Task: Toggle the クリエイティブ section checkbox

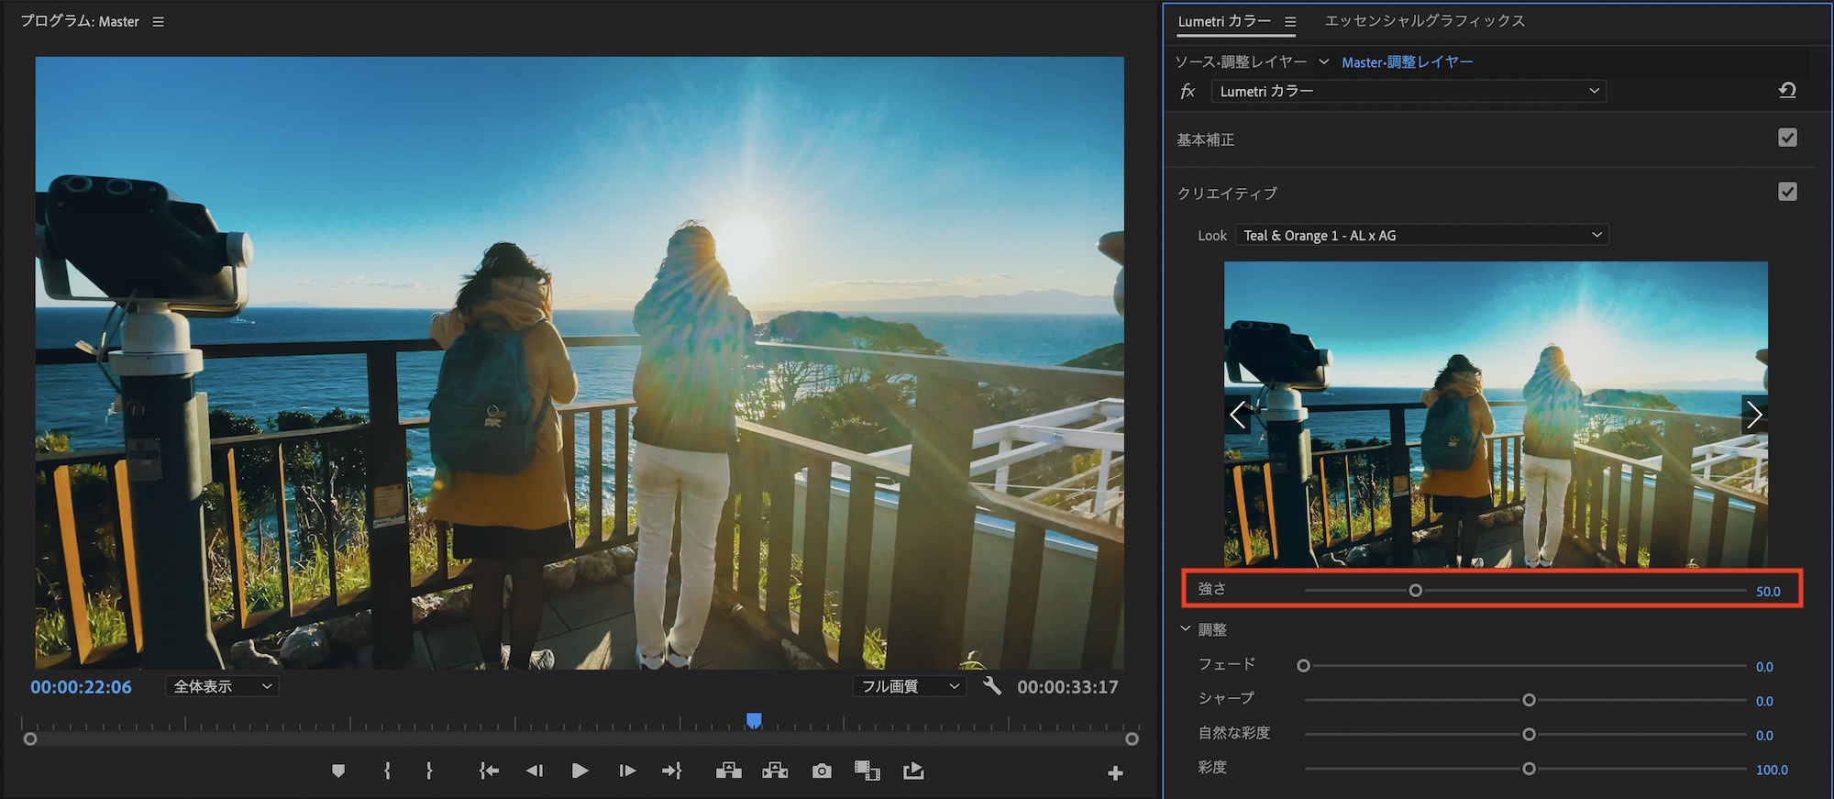Action: pyautogui.click(x=1787, y=192)
